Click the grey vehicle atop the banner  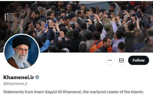pos(98,5)
